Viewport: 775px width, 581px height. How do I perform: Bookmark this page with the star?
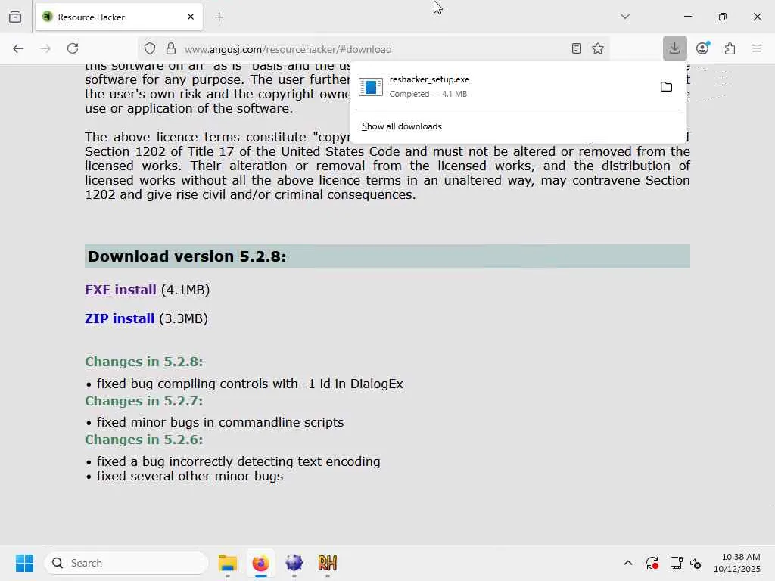(x=598, y=48)
